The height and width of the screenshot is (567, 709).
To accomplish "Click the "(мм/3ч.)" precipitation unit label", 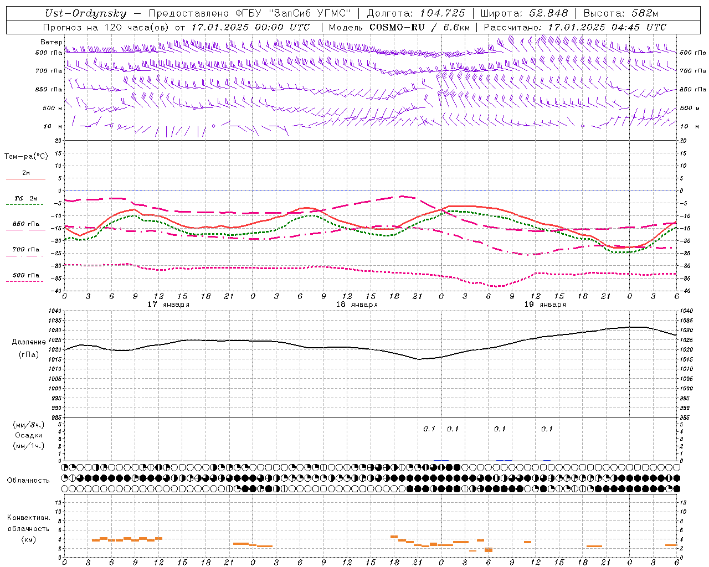I will pos(29,425).
